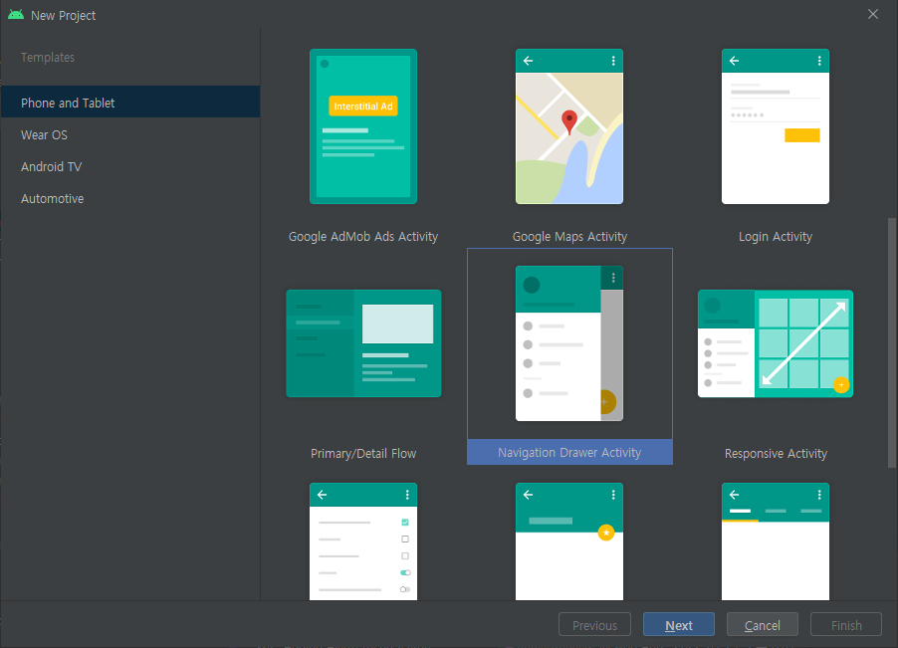Click the Android Studio logo icon

pyautogui.click(x=16, y=15)
